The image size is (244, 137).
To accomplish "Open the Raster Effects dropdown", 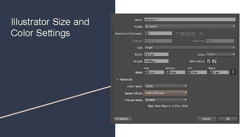I will click(166, 93).
